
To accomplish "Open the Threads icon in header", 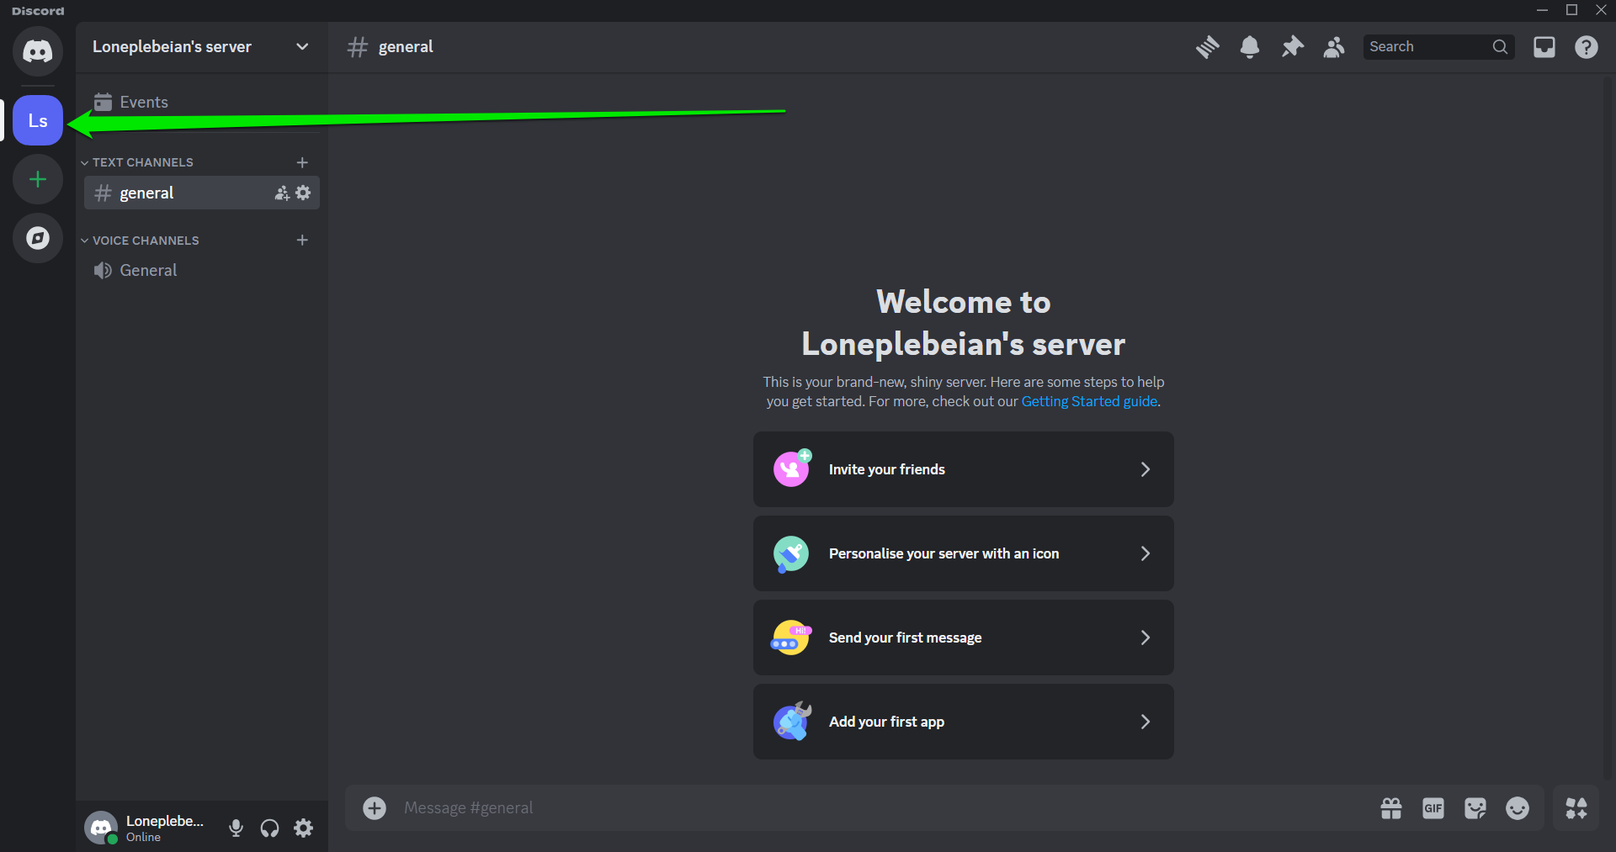I will pos(1208,47).
